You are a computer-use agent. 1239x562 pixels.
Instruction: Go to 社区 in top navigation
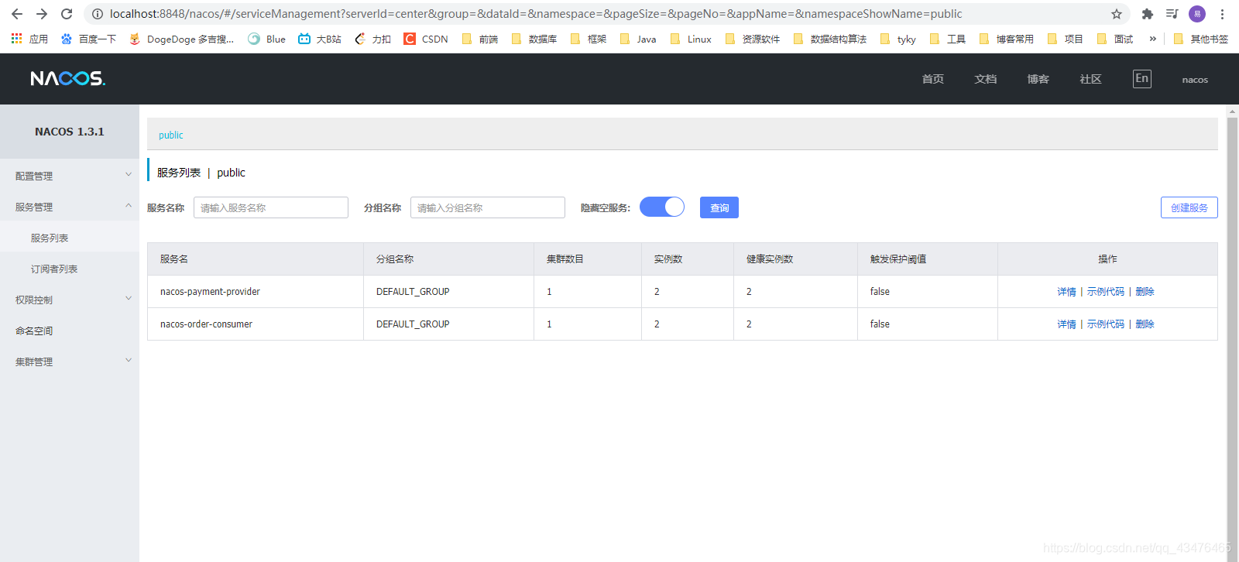[1091, 79]
